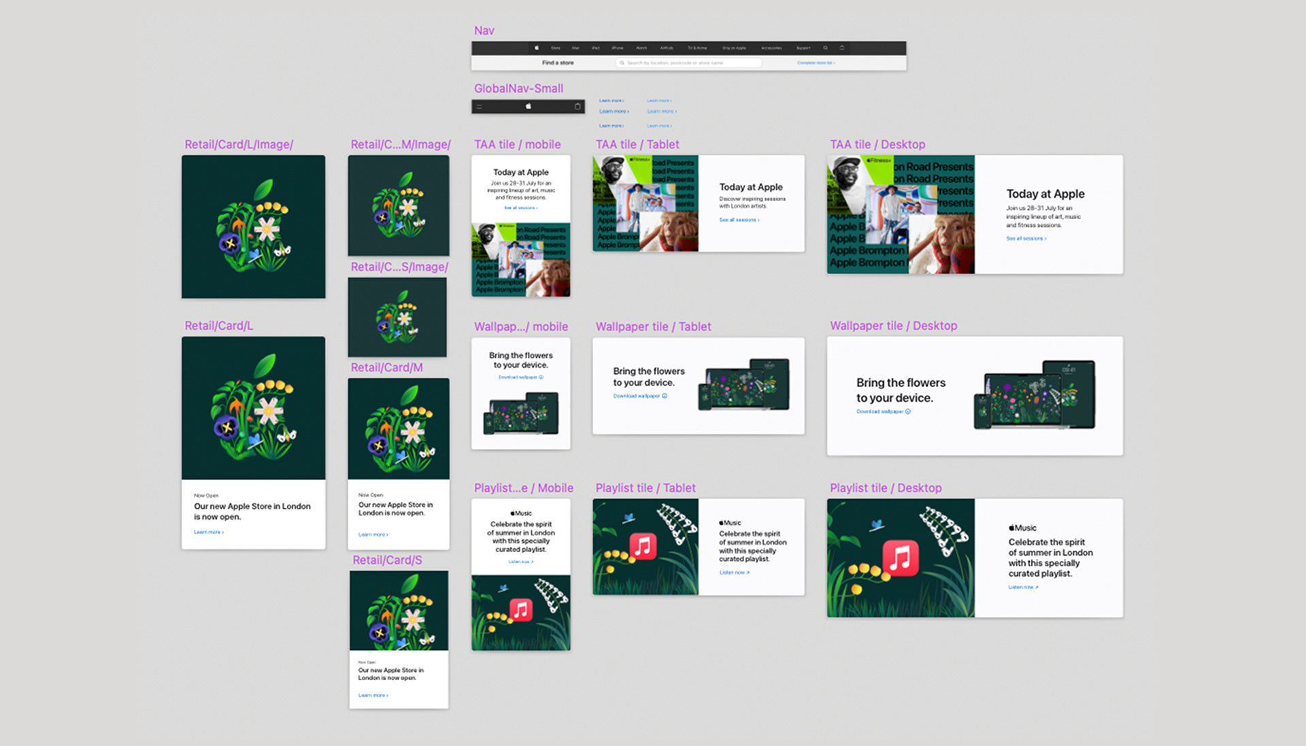Select Watch in the Nav bar
Viewport: 1306px width, 746px height.
[641, 48]
